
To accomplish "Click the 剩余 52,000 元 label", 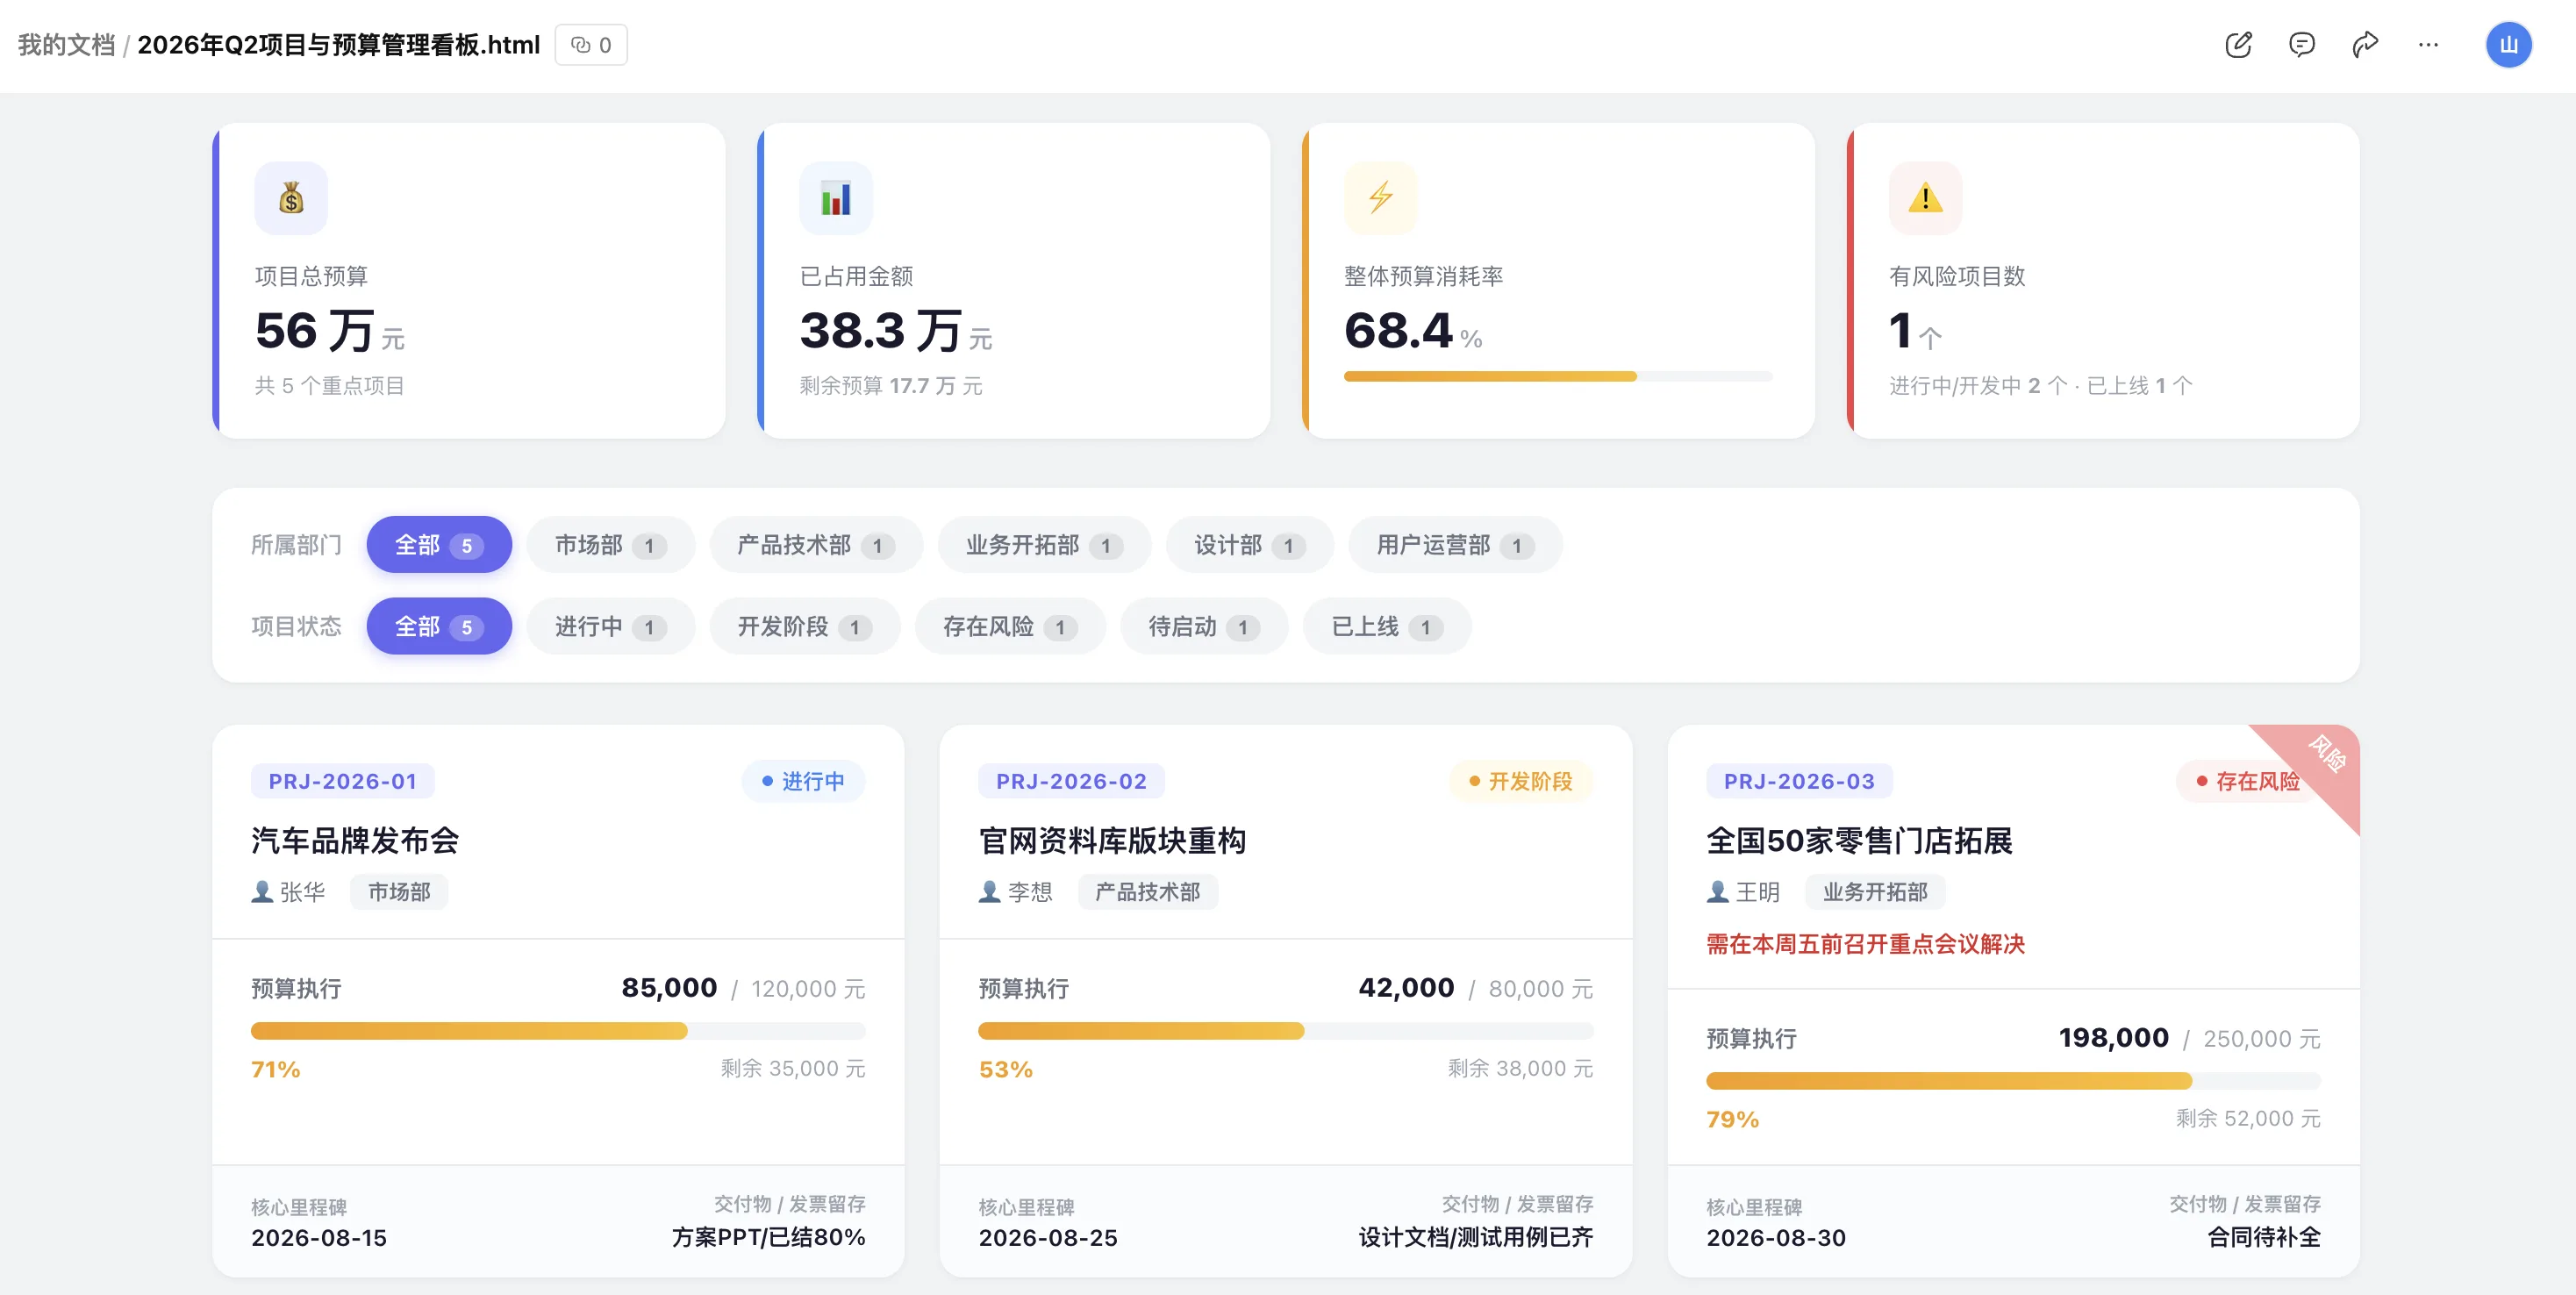I will (x=2247, y=1119).
